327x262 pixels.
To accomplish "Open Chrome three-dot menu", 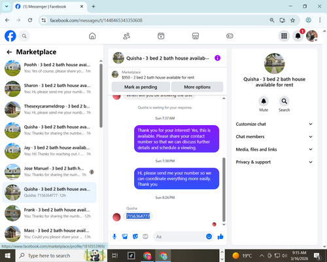I will click(x=320, y=20).
